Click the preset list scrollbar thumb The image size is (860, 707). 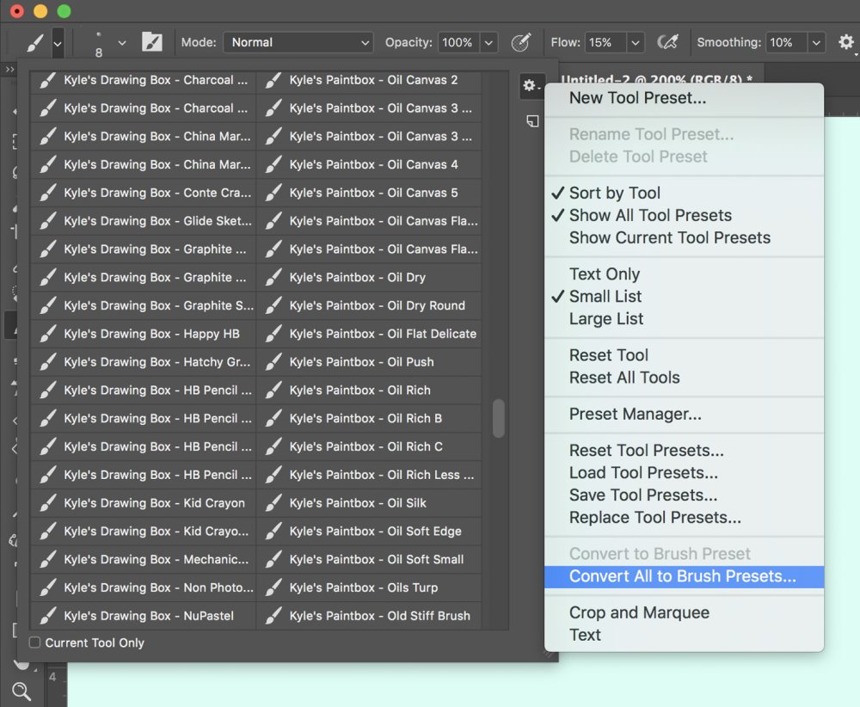click(498, 419)
